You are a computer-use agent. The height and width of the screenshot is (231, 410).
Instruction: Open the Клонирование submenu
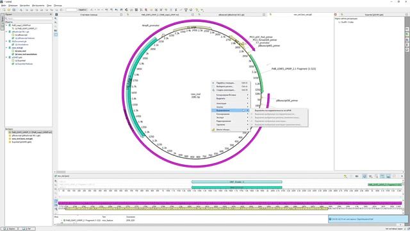tap(231, 114)
